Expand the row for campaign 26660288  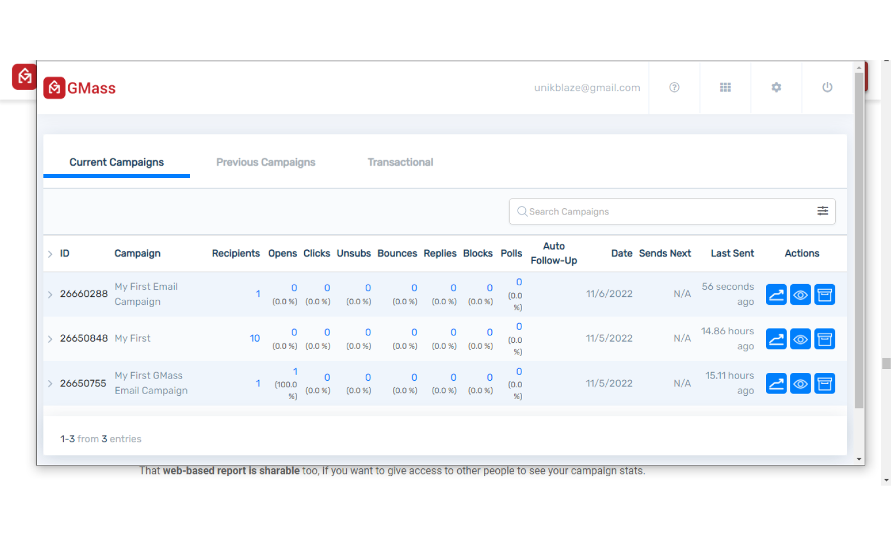click(50, 294)
